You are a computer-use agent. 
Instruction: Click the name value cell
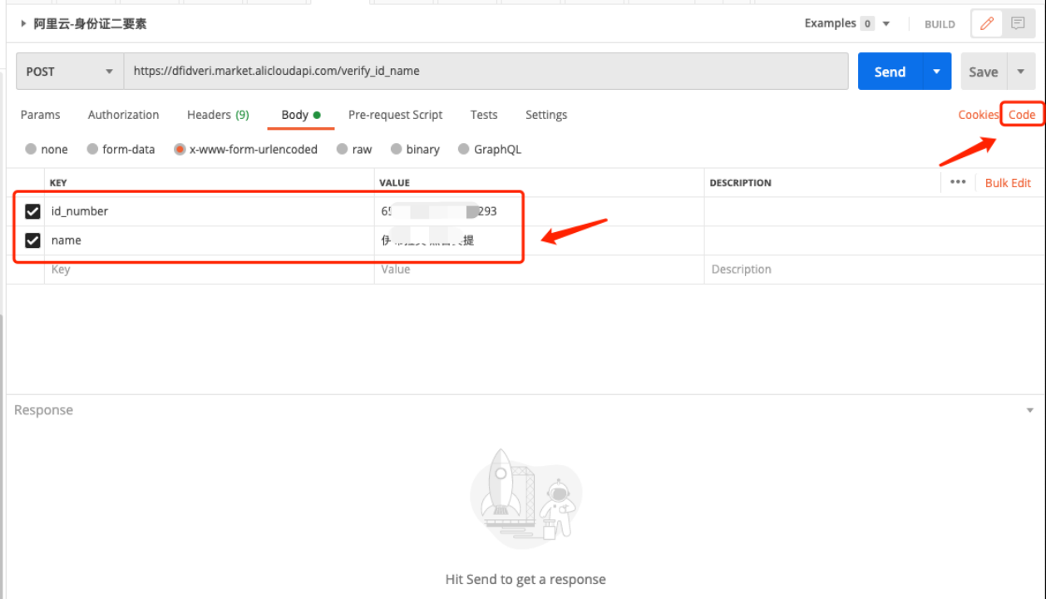(539, 240)
